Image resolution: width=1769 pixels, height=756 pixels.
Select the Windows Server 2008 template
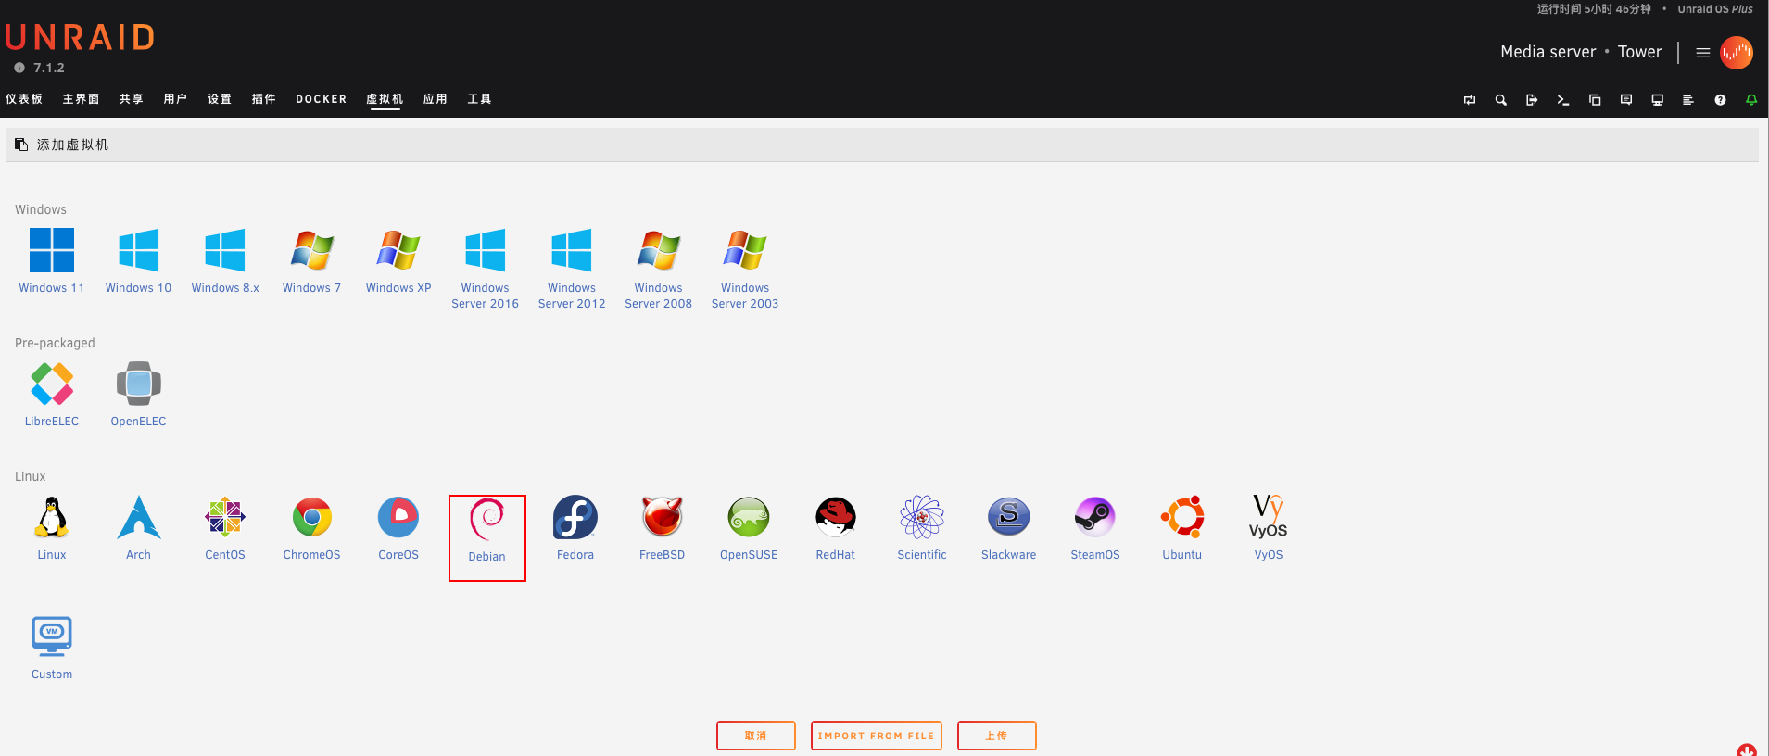tap(659, 269)
